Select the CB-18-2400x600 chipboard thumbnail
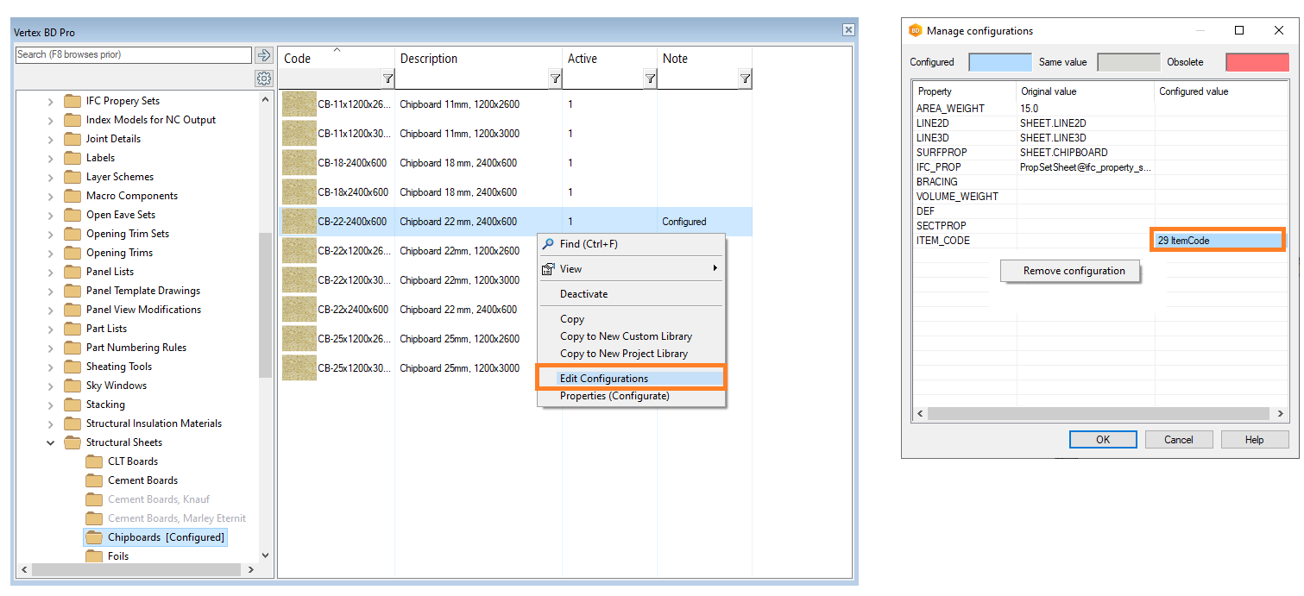This screenshot has height=596, width=1304. point(299,163)
